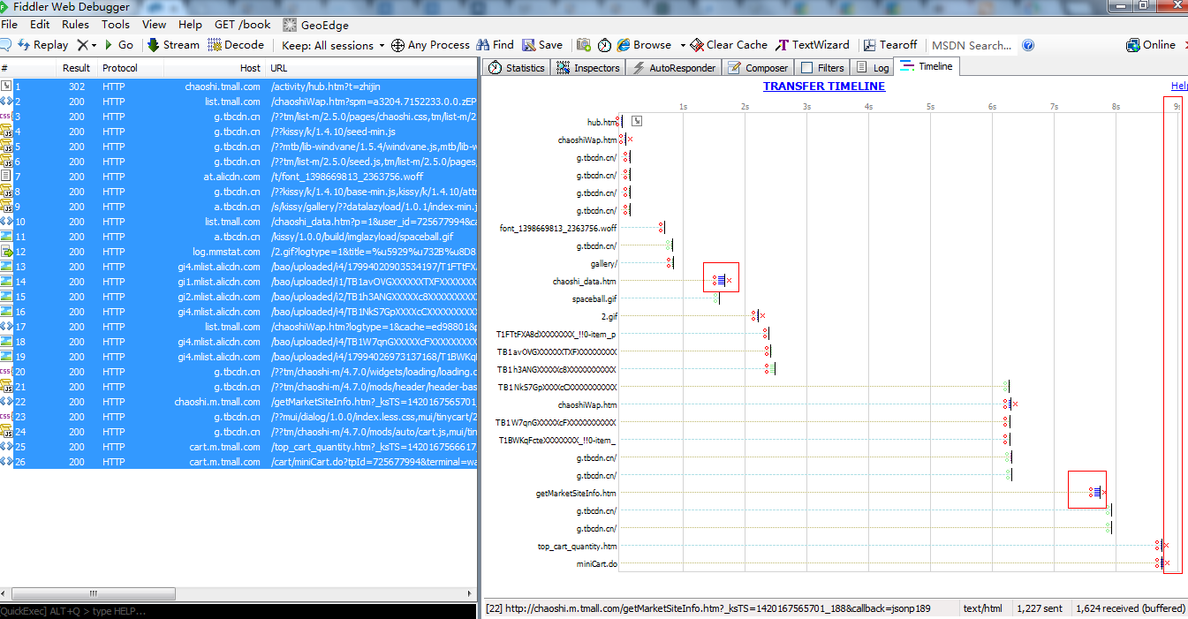
Task: Click Any Process target icon
Action: pos(397,45)
